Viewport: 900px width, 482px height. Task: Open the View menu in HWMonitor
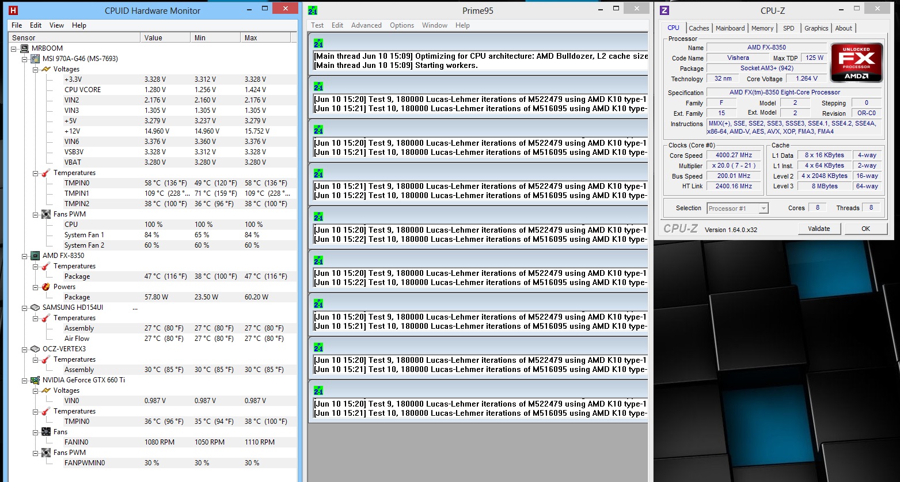56,25
